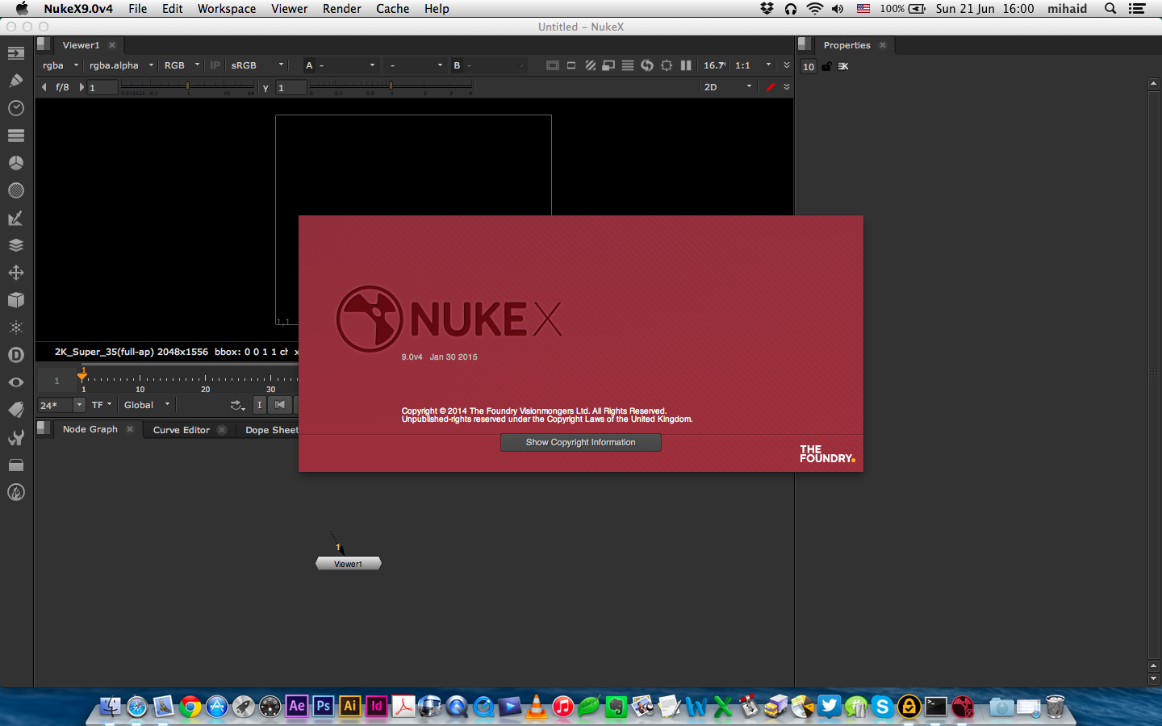
Task: Open the Time nodes clock icon
Action: pyautogui.click(x=15, y=108)
